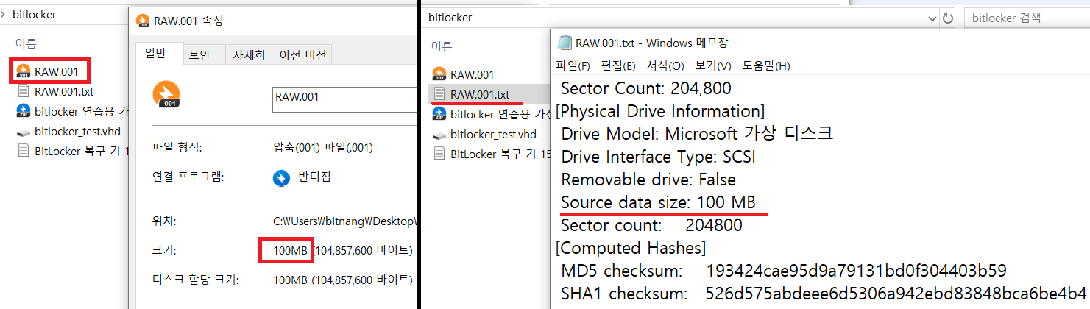Switch to the 보안 tab
Viewport: 1090px width, 309px height.
click(x=199, y=54)
